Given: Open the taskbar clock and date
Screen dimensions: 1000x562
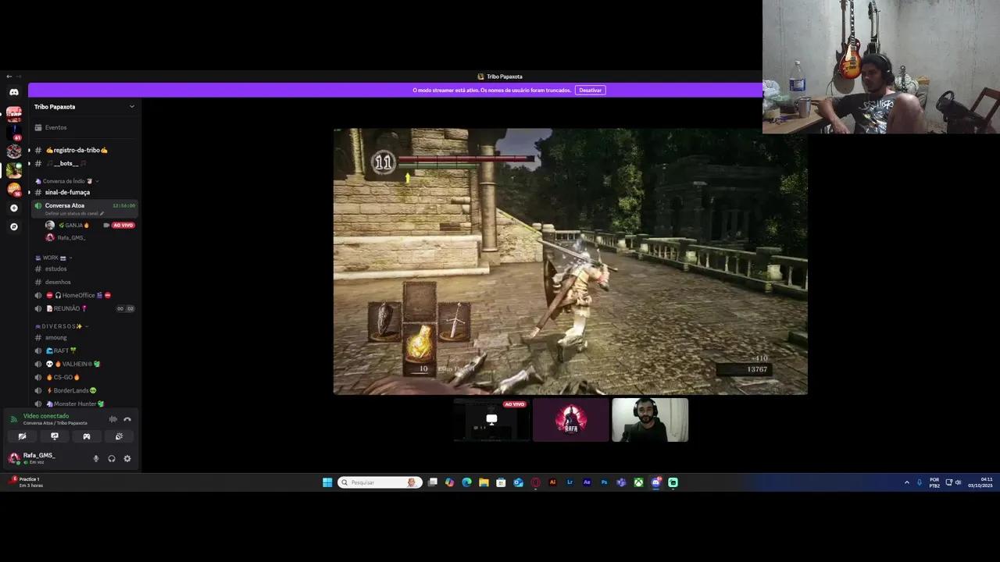Looking at the screenshot, I should click(x=980, y=482).
